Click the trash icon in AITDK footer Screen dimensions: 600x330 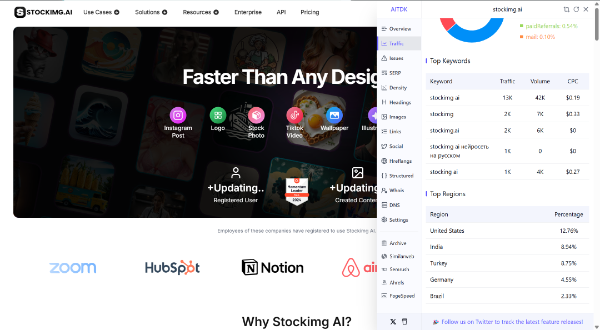coord(404,322)
